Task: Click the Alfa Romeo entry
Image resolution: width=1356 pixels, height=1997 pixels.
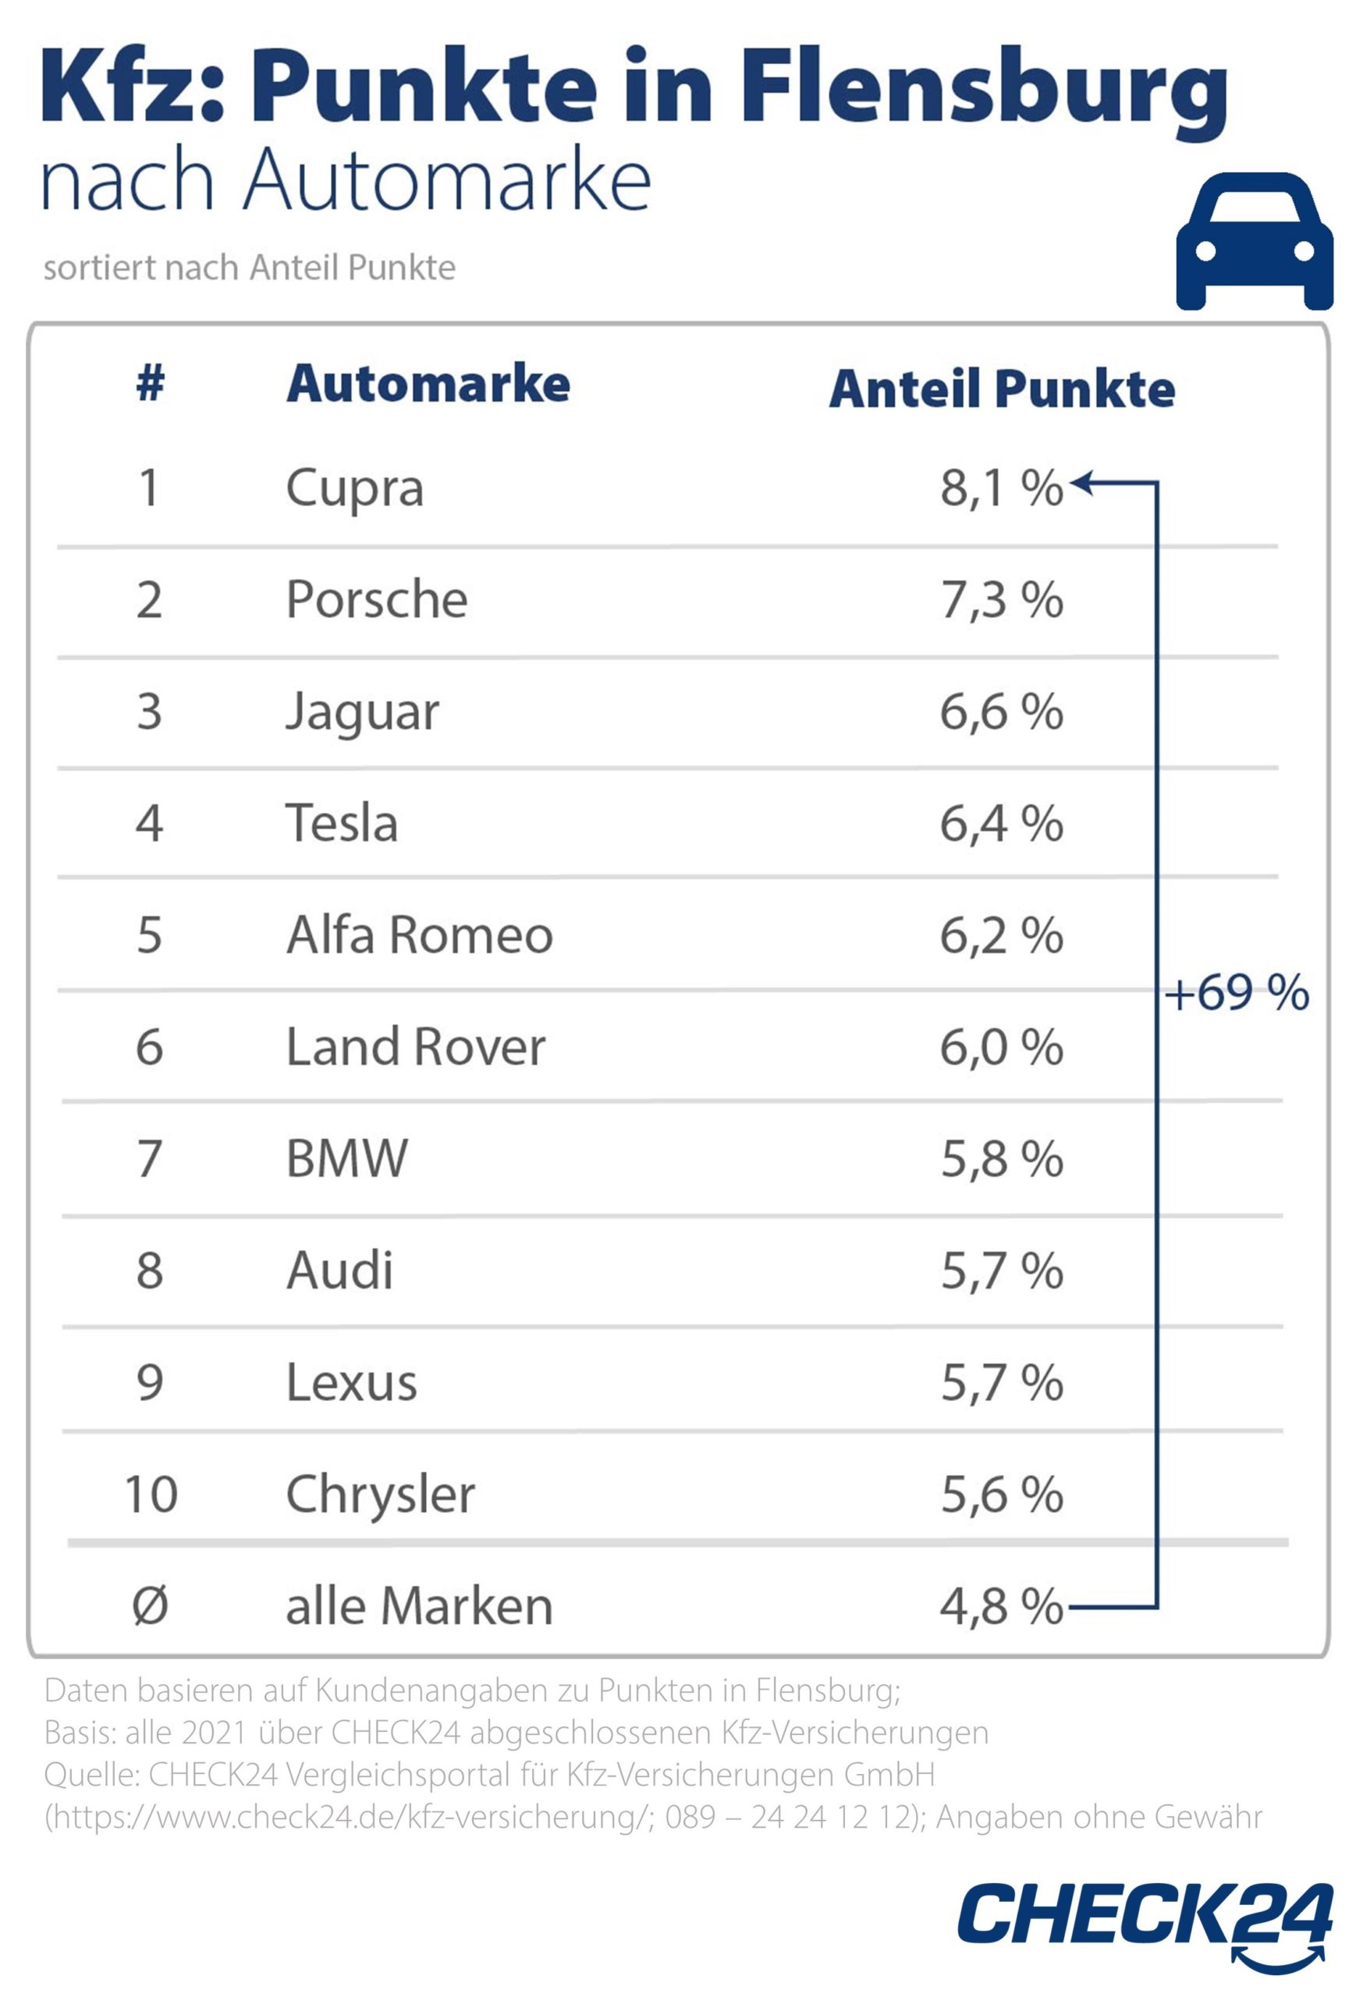Action: (418, 935)
